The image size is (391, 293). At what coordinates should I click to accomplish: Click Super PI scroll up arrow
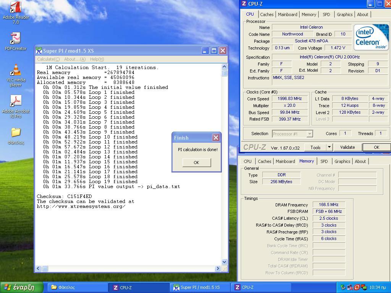point(224,66)
